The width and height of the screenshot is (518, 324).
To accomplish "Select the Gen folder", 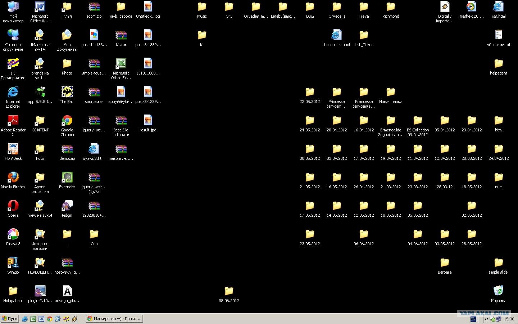I will pos(94,237).
